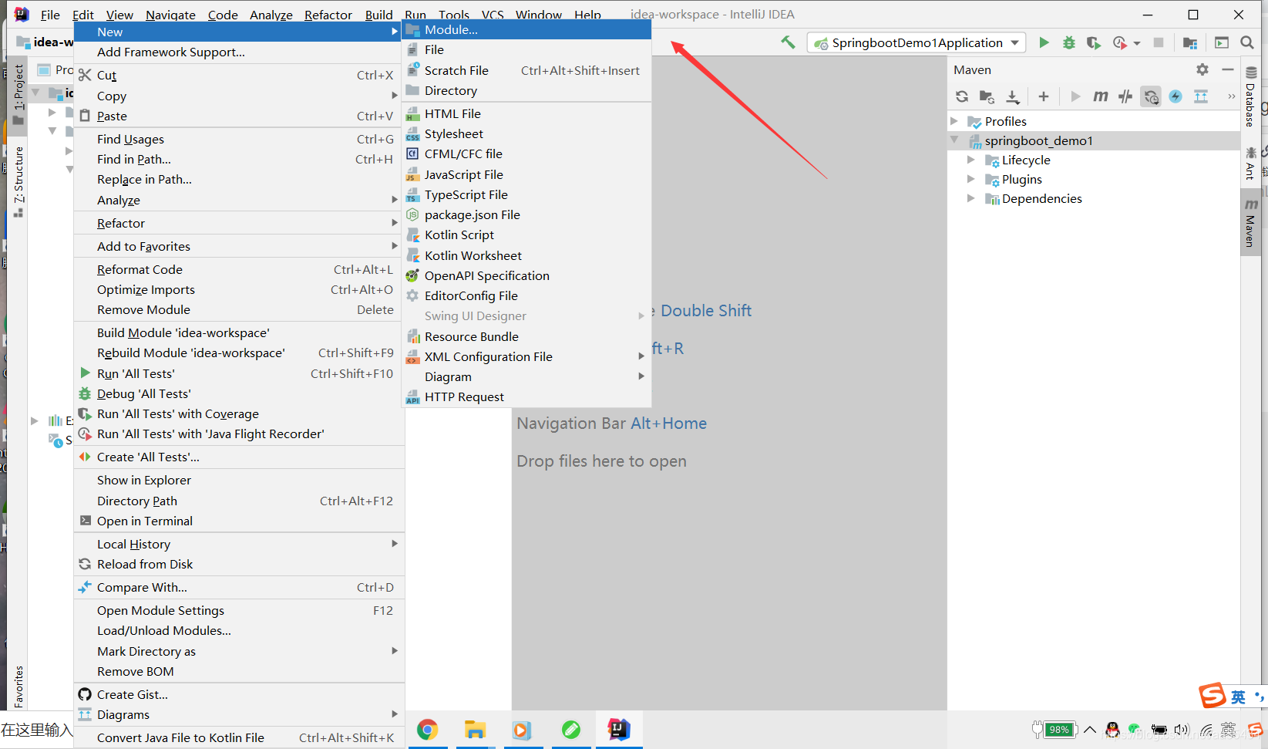Select springboot_demo1 in Maven tree
The image size is (1268, 749).
coord(1038,140)
